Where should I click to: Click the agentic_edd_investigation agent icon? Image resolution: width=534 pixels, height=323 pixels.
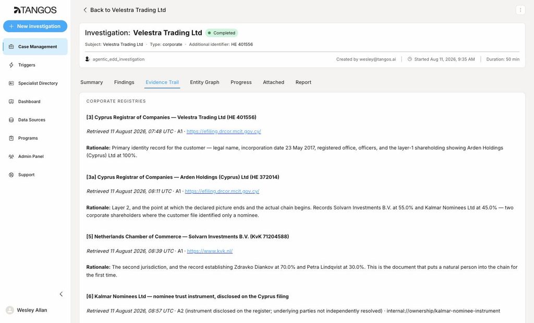point(88,59)
